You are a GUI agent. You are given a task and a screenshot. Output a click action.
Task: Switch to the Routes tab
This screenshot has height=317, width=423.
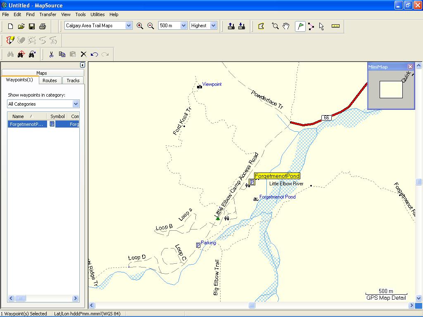50,80
